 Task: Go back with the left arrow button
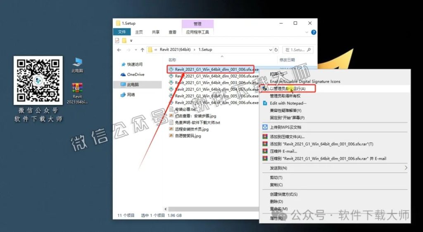click(119, 50)
